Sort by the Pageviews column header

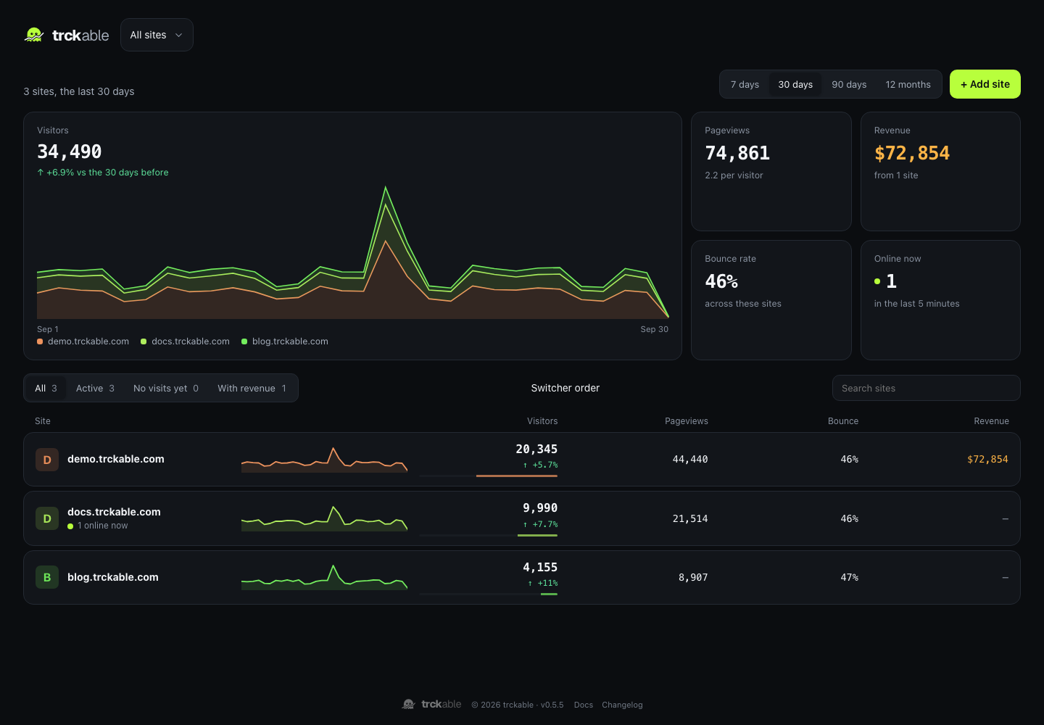pyautogui.click(x=686, y=421)
